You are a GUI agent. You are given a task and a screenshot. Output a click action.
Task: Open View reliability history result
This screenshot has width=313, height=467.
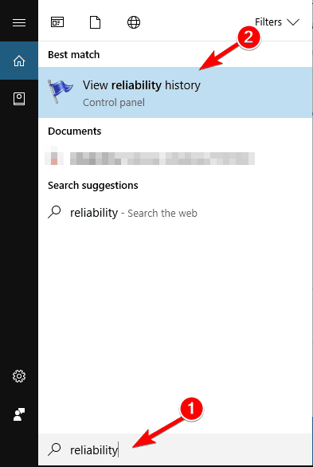(175, 92)
